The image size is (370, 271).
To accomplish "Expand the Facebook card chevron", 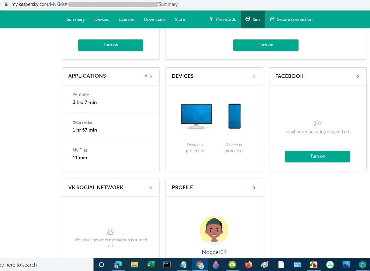I will (358, 77).
